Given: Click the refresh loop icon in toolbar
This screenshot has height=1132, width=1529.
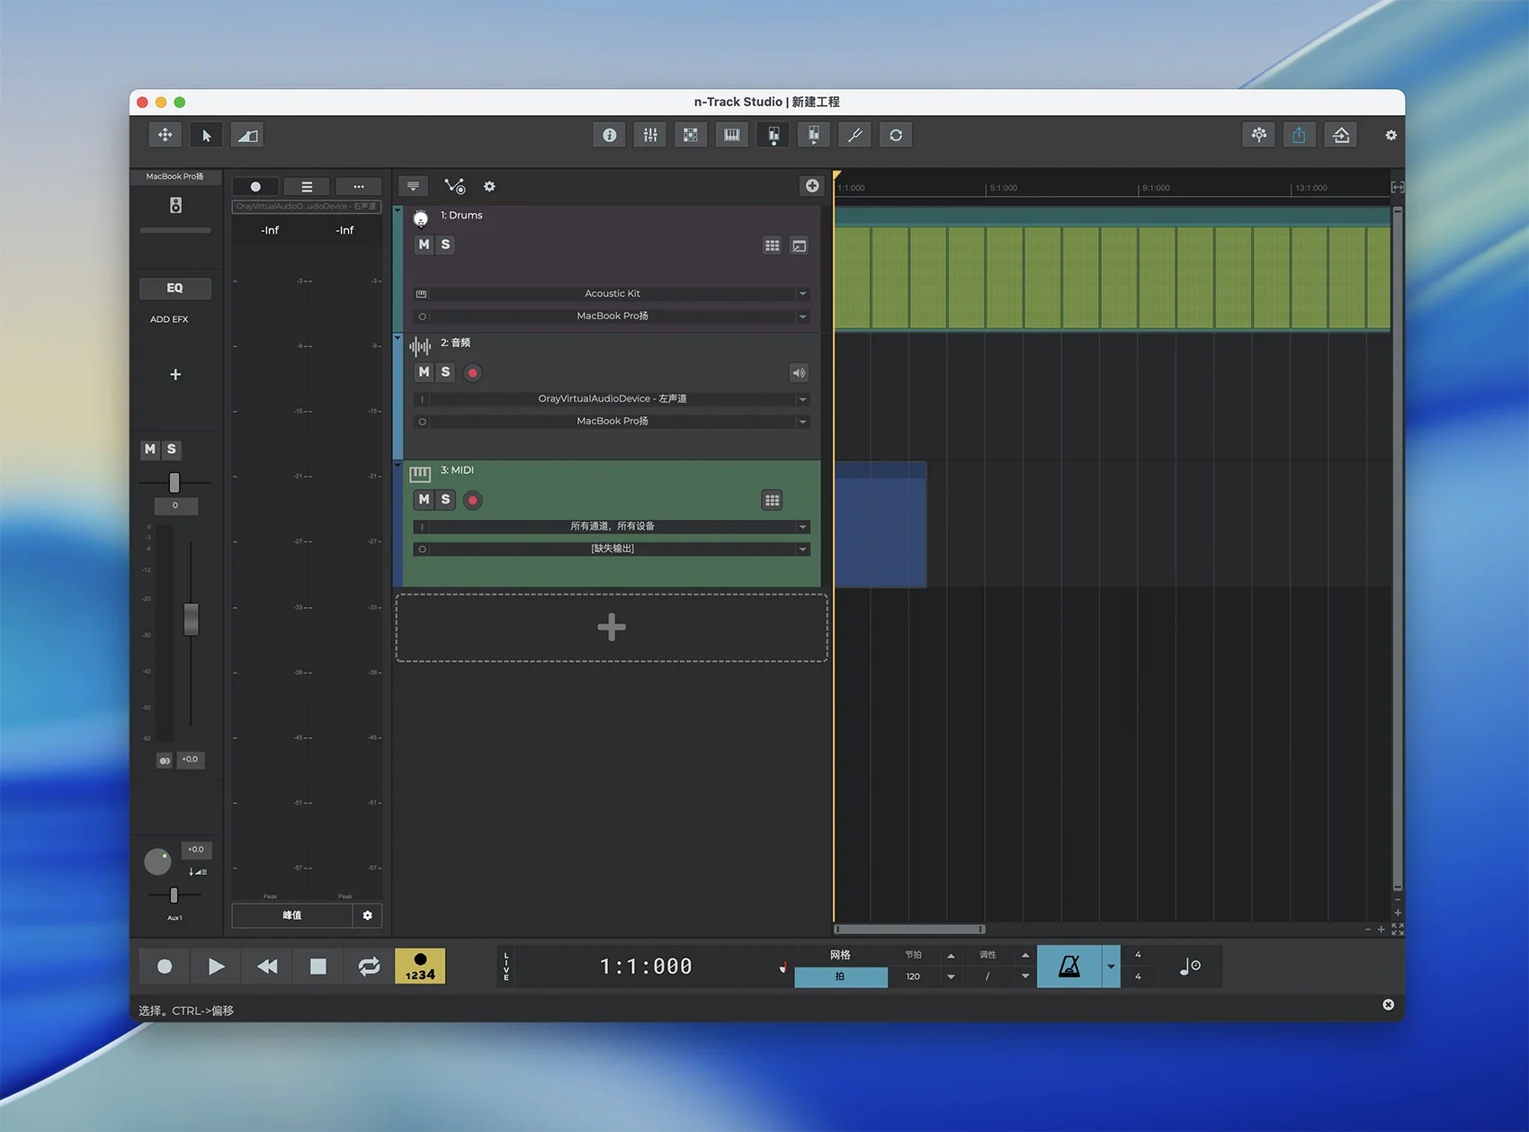Looking at the screenshot, I should point(896,135).
